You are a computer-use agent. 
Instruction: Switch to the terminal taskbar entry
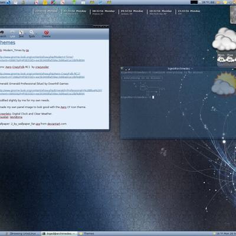click(x=59, y=234)
